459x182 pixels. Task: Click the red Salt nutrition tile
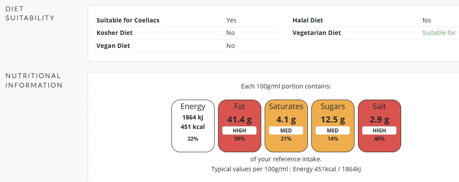click(x=380, y=126)
